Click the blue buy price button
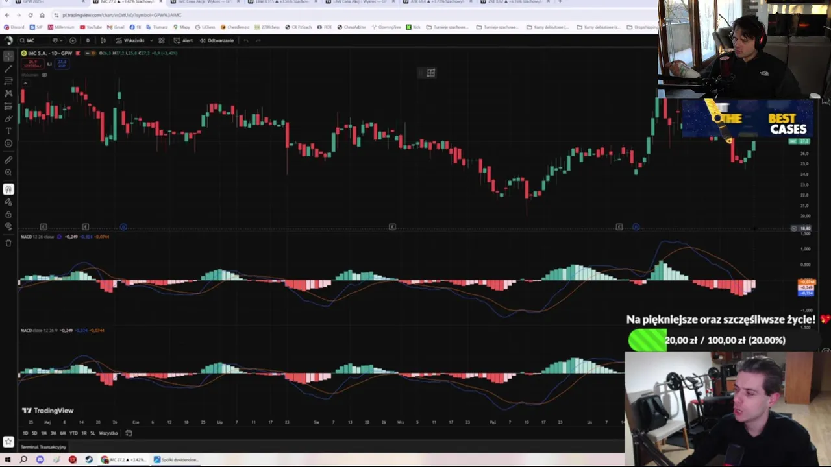 pos(62,64)
